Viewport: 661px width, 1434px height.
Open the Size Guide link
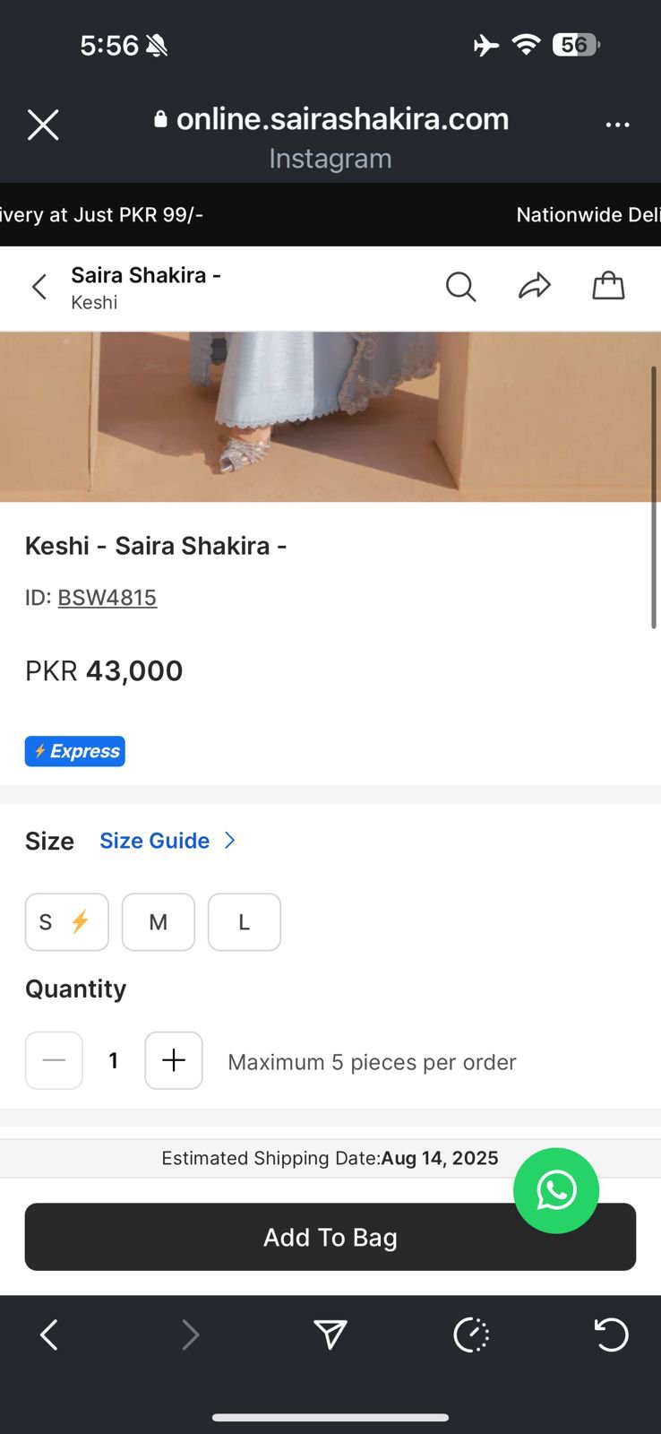[x=154, y=841]
